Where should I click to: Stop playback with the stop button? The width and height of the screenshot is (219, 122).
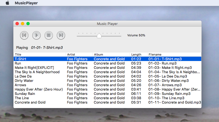click(49, 35)
